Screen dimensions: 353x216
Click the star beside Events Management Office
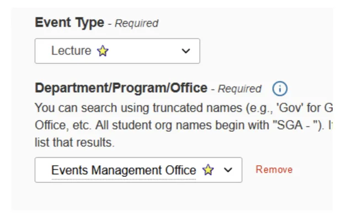pyautogui.click(x=208, y=170)
